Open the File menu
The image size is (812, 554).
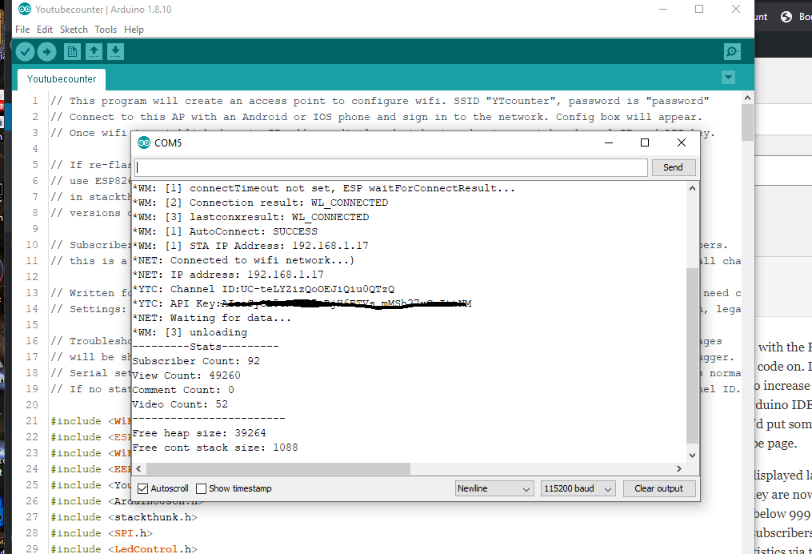22,30
